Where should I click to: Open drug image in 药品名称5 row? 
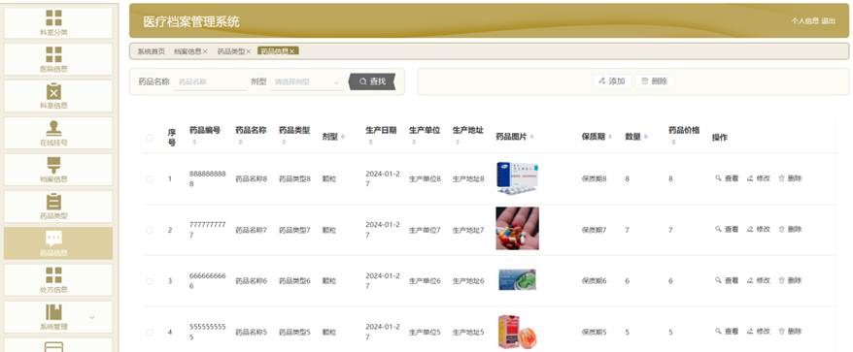pos(517,332)
